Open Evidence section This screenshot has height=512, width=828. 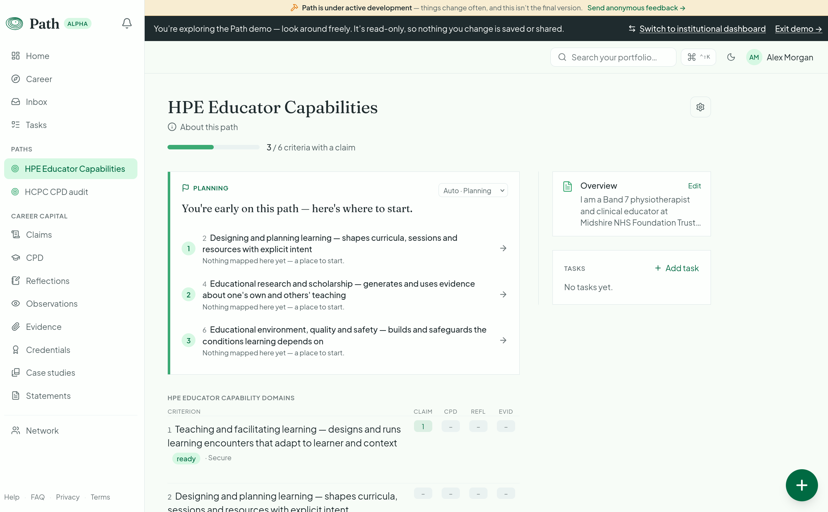point(71,327)
